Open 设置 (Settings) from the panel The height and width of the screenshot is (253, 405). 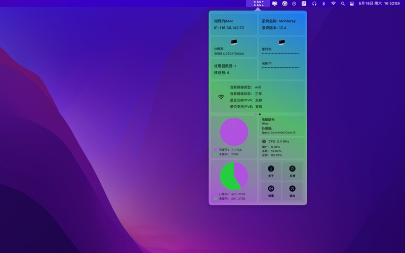[271, 189]
